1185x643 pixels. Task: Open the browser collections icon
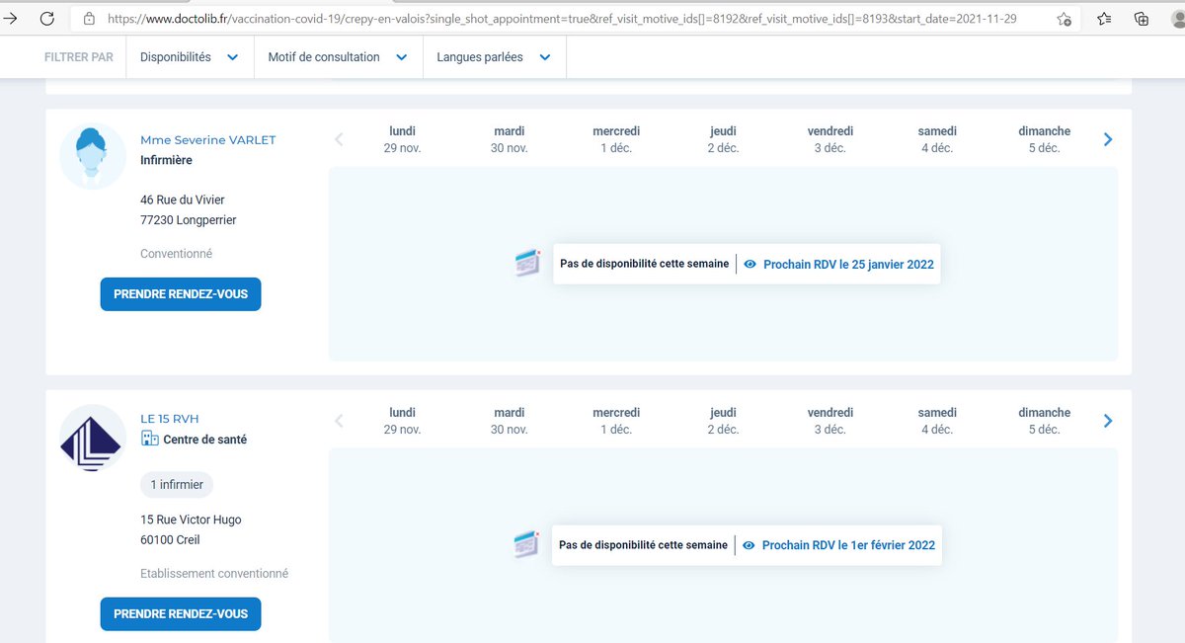coord(1142,19)
